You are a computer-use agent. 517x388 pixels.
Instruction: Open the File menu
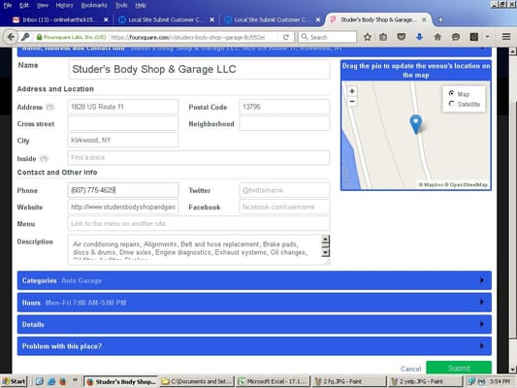(8, 5)
